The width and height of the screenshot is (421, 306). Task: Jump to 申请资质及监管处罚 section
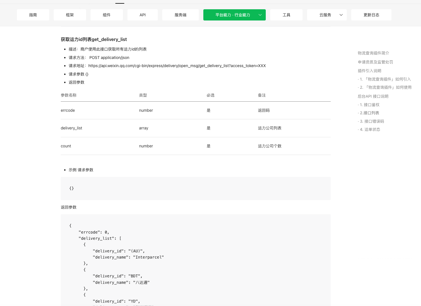coord(375,62)
